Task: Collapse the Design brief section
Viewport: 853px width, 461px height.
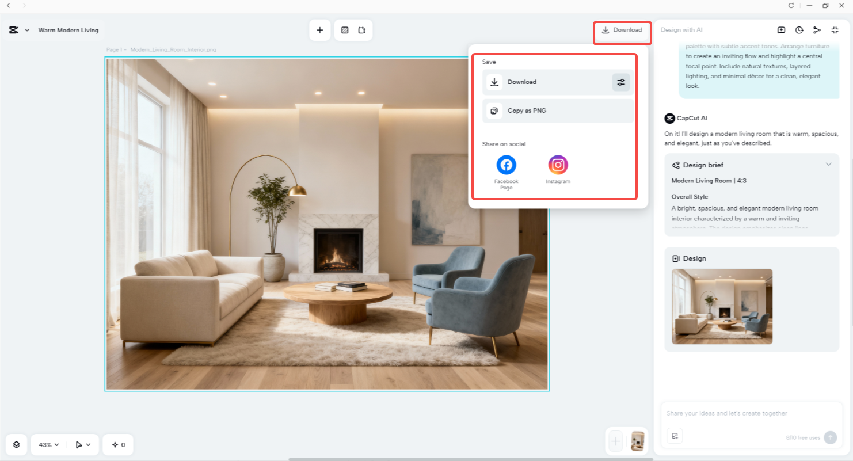Action: point(828,164)
